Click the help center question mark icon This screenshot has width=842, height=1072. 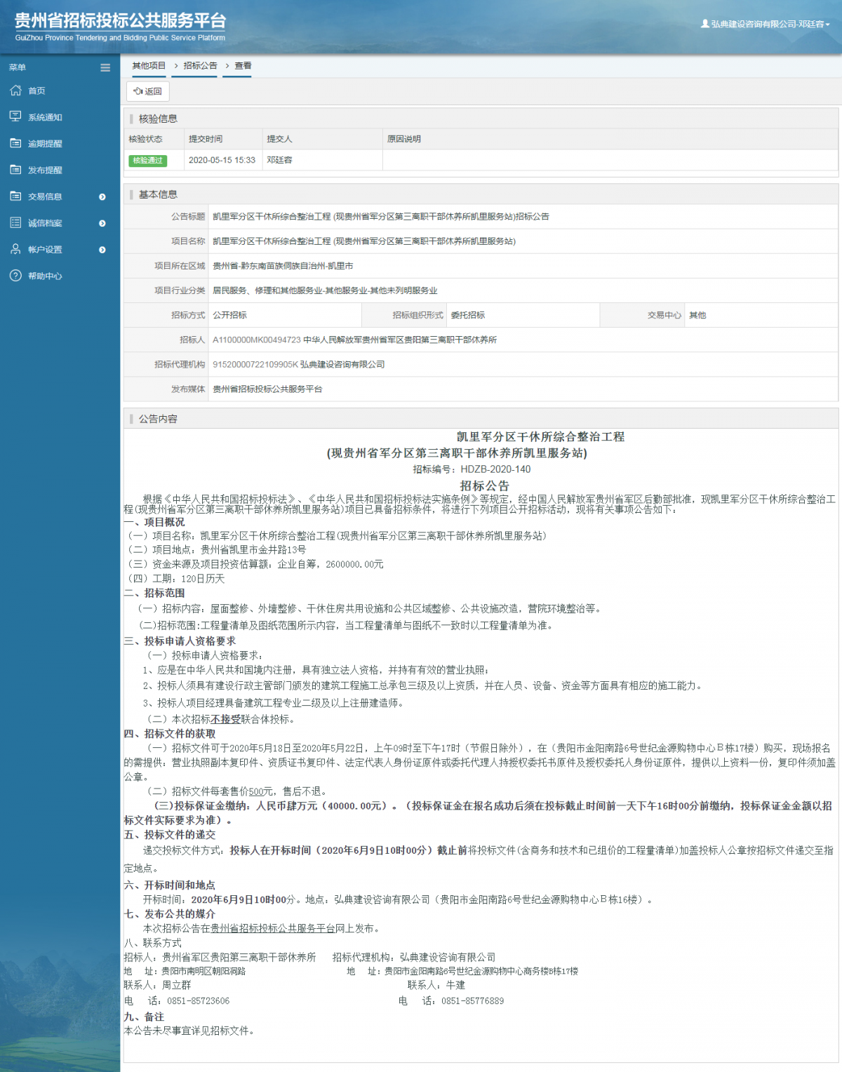[x=15, y=276]
